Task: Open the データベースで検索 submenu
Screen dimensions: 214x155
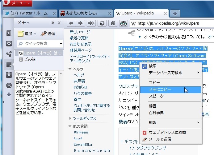Action: point(170,73)
